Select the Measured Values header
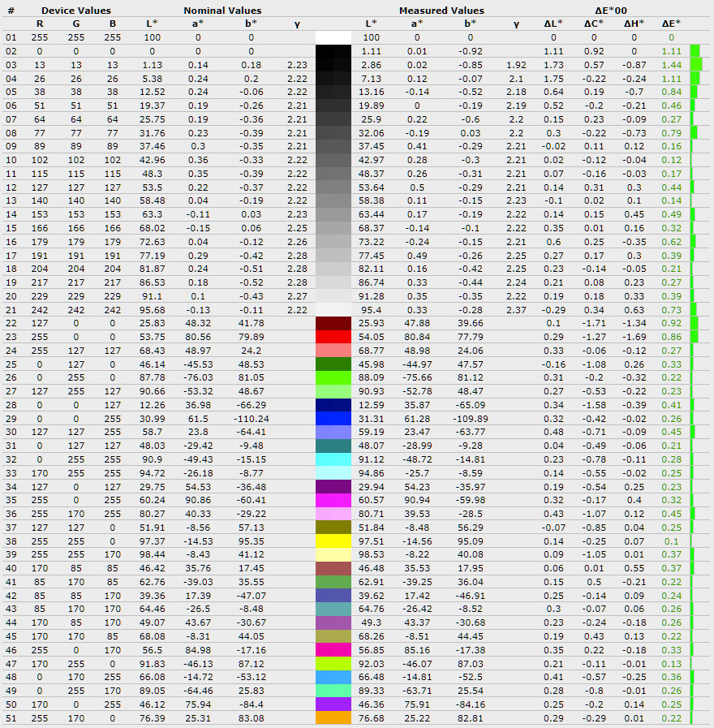This screenshot has width=714, height=728. (441, 11)
